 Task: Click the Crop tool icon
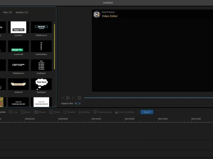pyautogui.click(x=11, y=112)
